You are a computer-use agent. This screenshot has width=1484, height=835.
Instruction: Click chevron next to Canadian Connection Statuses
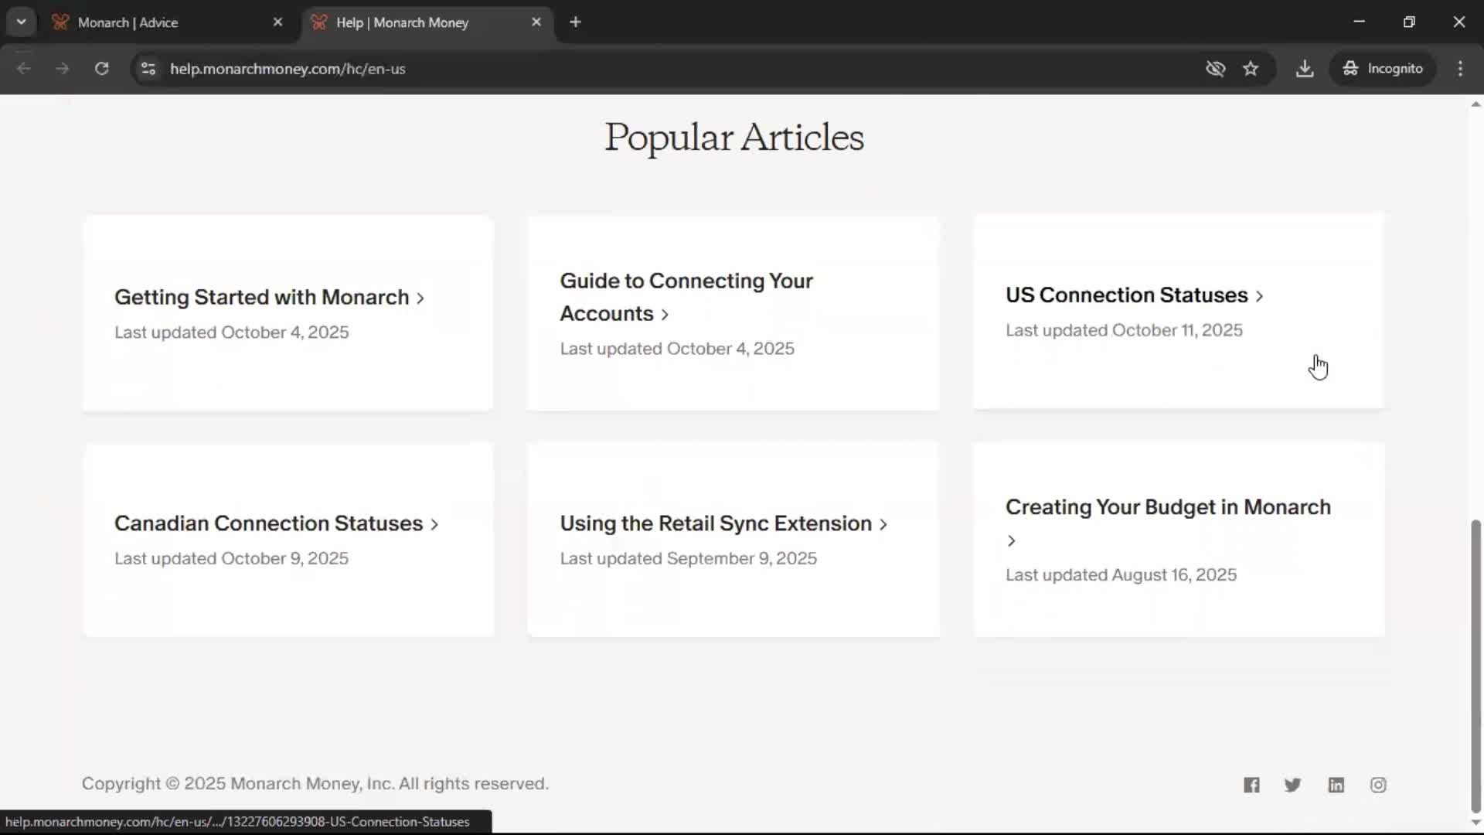point(434,524)
